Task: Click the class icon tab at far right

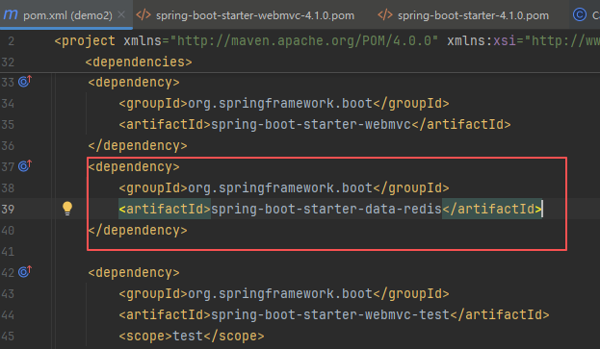Action: pyautogui.click(x=580, y=14)
